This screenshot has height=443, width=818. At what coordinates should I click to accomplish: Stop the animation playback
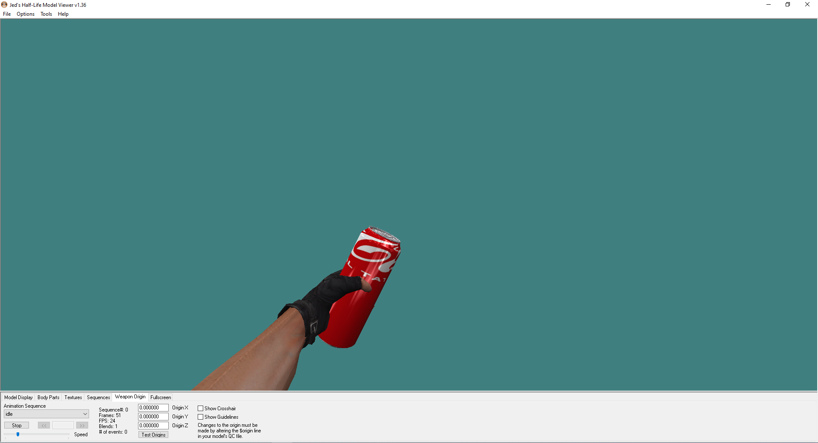pos(17,426)
